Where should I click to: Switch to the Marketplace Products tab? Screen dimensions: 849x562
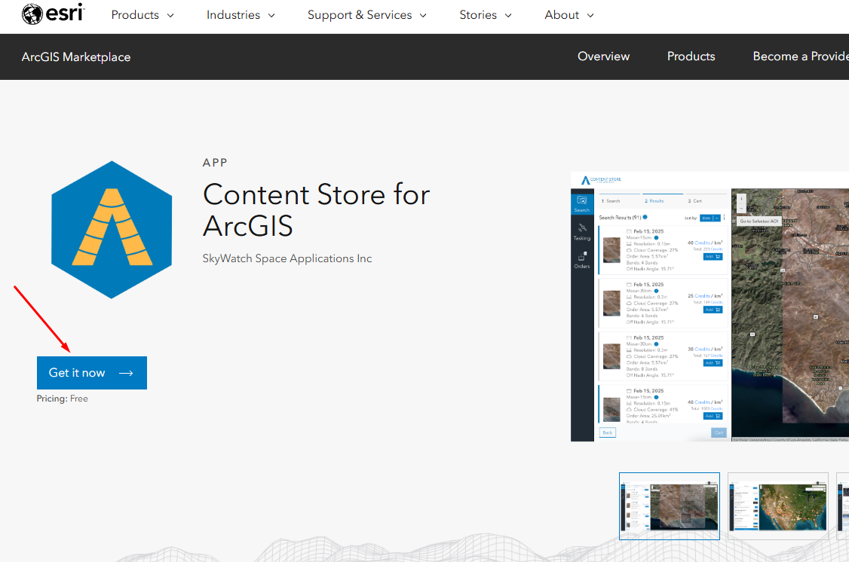[x=691, y=57]
